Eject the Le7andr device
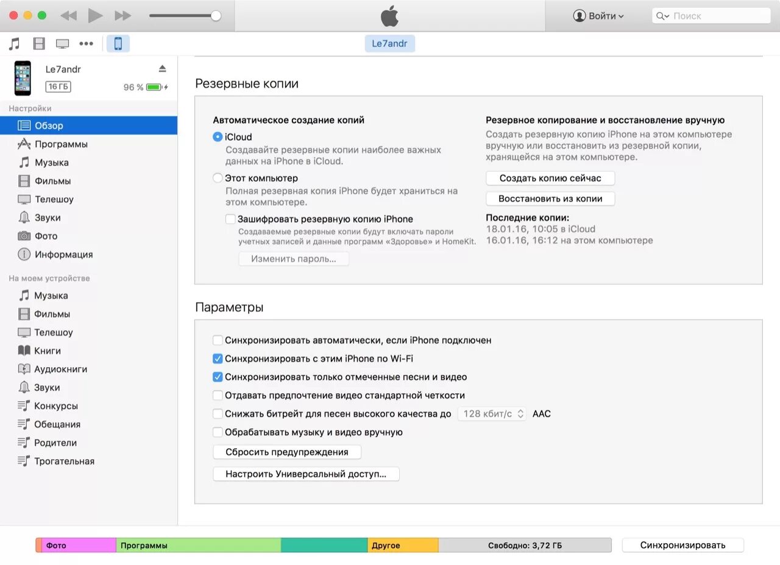780x565 pixels. click(162, 68)
